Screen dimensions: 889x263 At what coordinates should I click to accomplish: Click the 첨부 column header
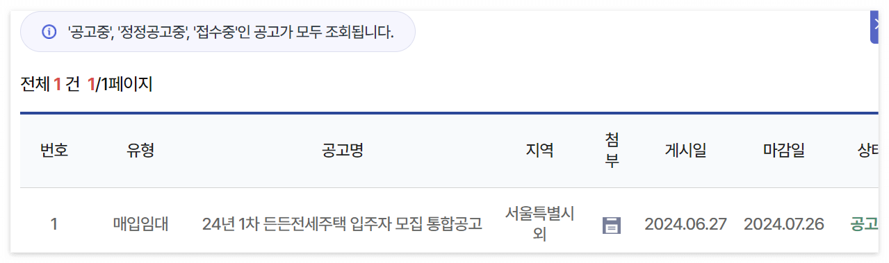(612, 150)
